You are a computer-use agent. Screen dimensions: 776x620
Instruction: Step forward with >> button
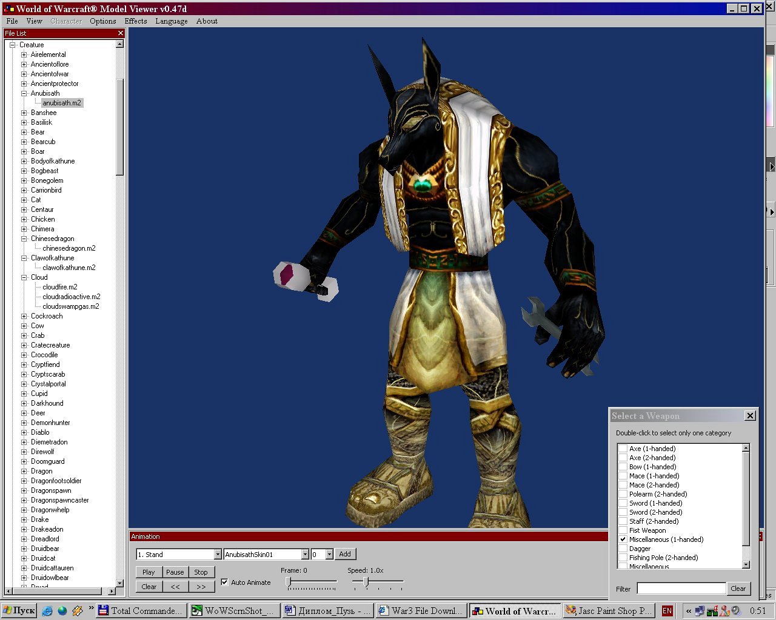[x=201, y=587]
